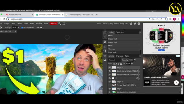Open the Properties panel sliders icon
Image resolution: width=184 pixels, height=104 pixels.
(105, 37)
